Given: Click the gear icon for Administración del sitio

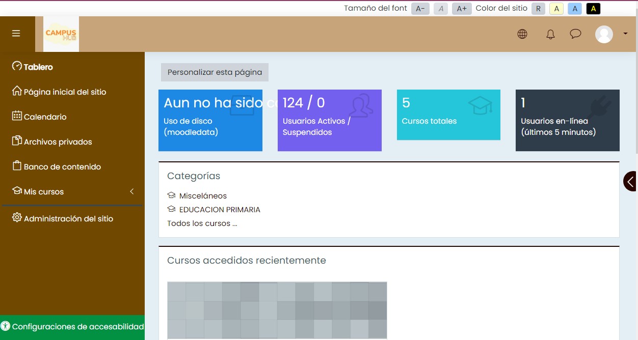Looking at the screenshot, I should click(x=17, y=218).
